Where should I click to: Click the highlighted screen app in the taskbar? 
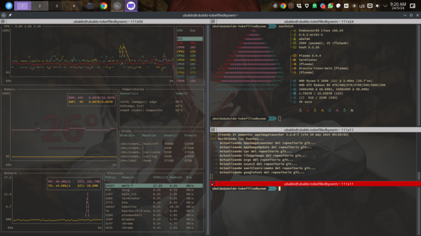(131, 6)
